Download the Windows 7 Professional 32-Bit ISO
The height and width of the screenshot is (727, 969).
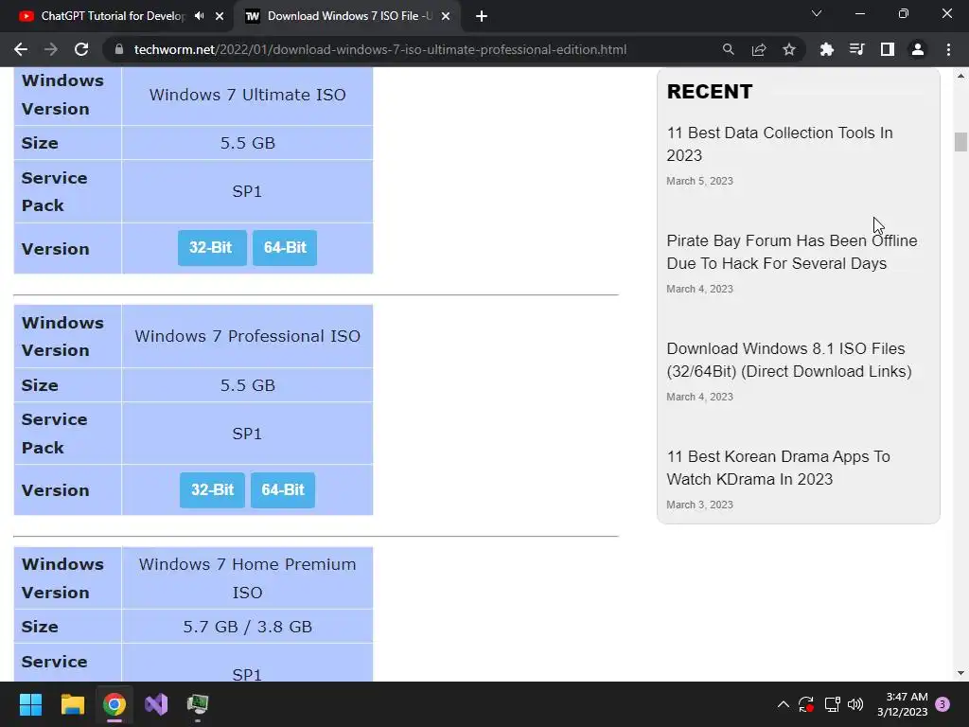pyautogui.click(x=212, y=490)
